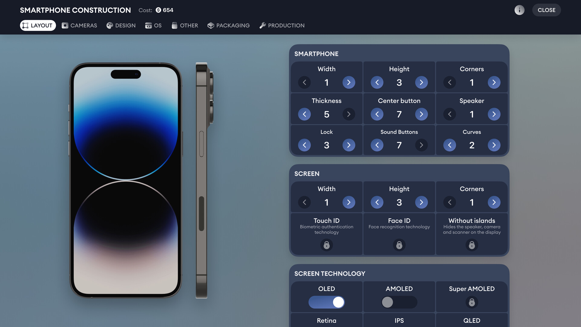Open the info icon button
This screenshot has height=327, width=581.
[519, 10]
